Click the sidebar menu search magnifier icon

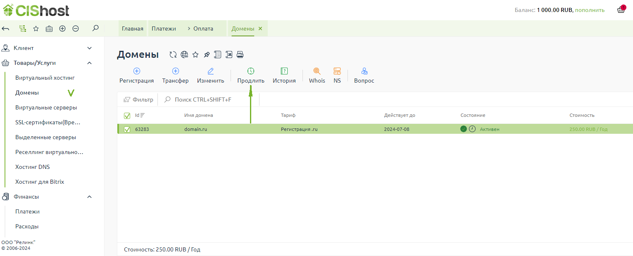(95, 28)
